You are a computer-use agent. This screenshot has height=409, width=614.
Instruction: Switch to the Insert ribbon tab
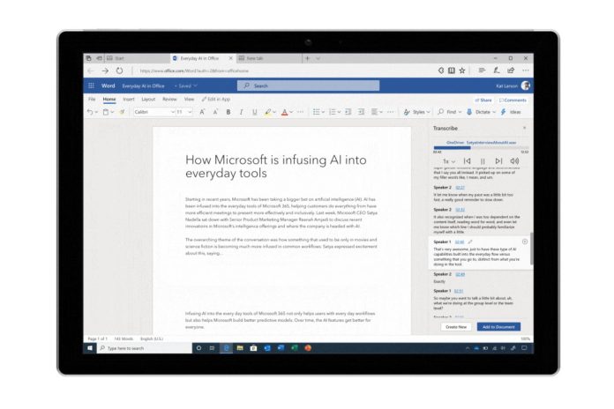129,100
